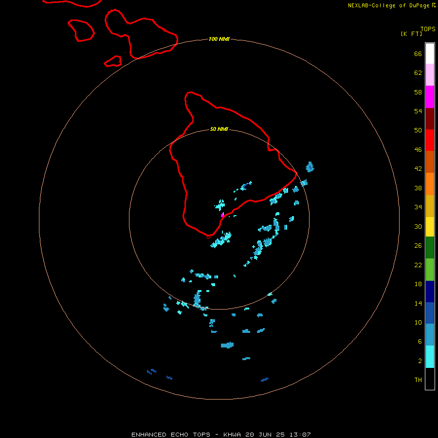Click the 100 NMI range ring label
The width and height of the screenshot is (438, 438).
pos(219,39)
